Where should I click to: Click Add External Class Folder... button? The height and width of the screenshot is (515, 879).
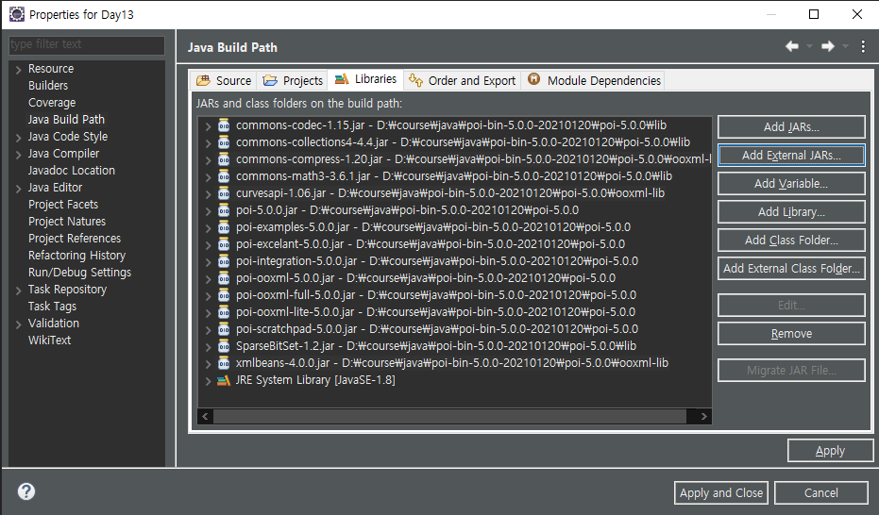click(791, 268)
